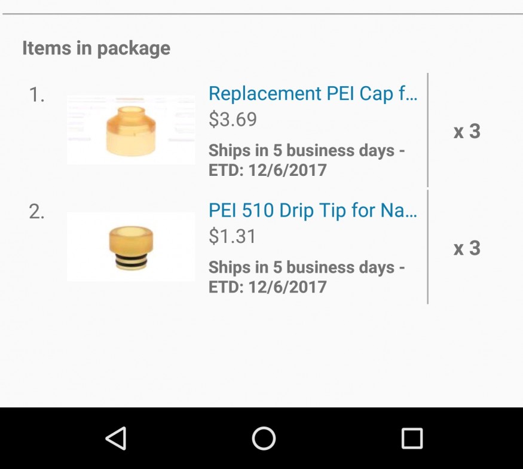Image resolution: width=523 pixels, height=469 pixels.
Task: Tap the ETD: 12/6/2017 date under PEI Cap
Action: click(x=267, y=170)
